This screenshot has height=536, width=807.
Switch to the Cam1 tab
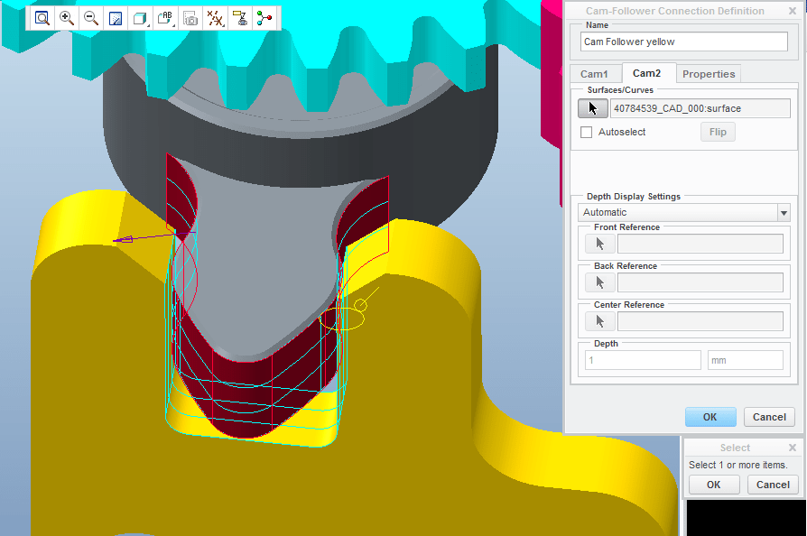[x=595, y=73]
